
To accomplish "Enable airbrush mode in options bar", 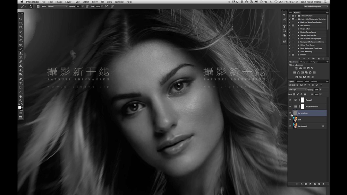I will pyautogui.click(x=106, y=6).
